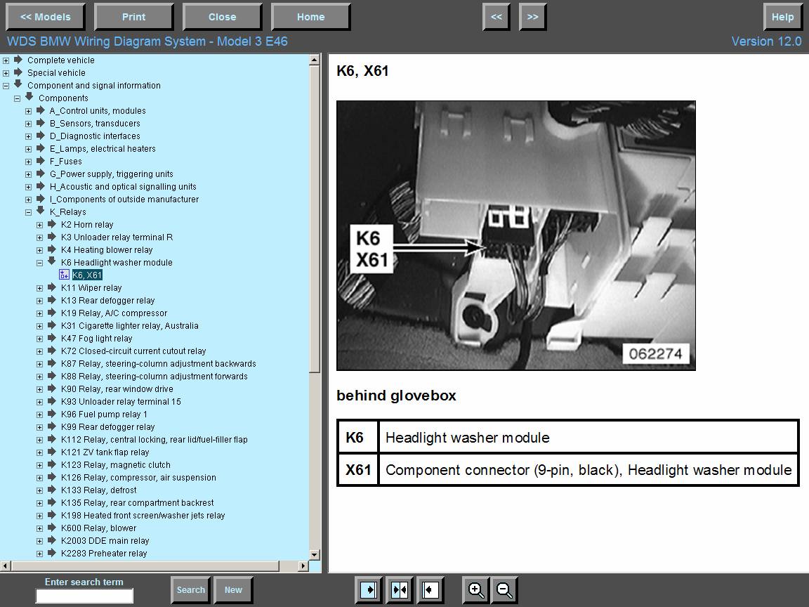Focus the search term input field
809x607 pixels.
click(84, 596)
